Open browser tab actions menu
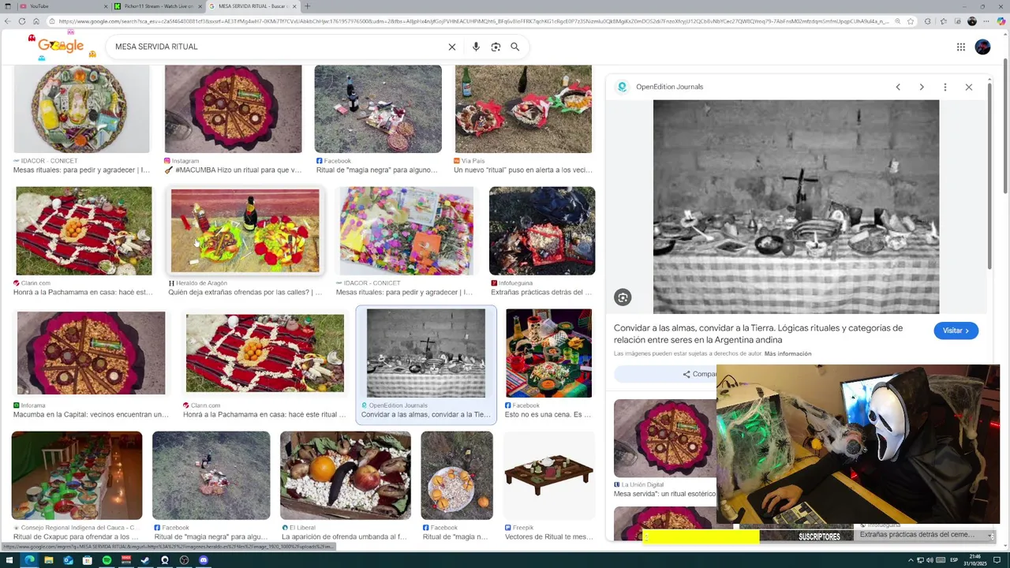 click(7, 6)
